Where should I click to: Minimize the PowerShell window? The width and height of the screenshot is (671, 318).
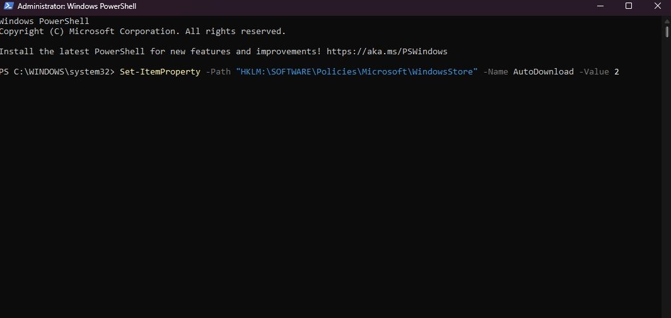[x=599, y=6]
